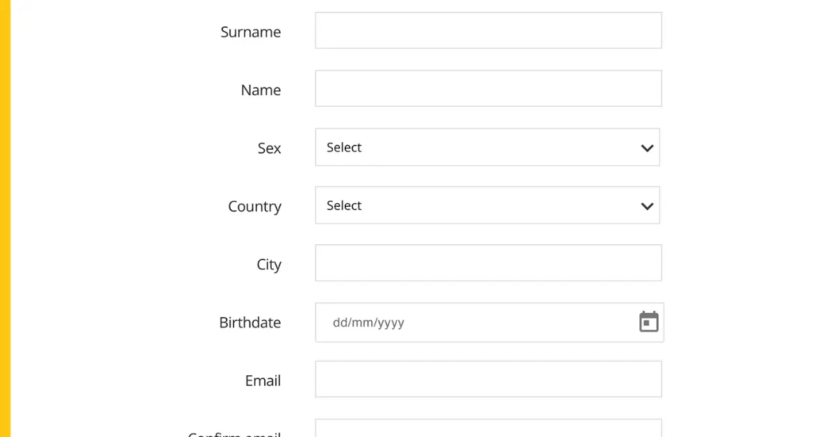Click the chevron arrow on Sex dropdown
The height and width of the screenshot is (437, 834).
click(x=647, y=148)
